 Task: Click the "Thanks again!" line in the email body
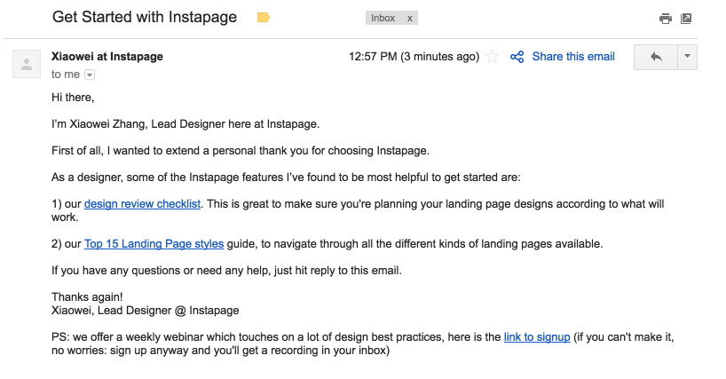[x=86, y=297]
